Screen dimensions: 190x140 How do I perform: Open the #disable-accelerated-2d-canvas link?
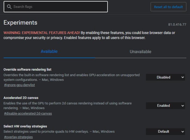click(28, 114)
